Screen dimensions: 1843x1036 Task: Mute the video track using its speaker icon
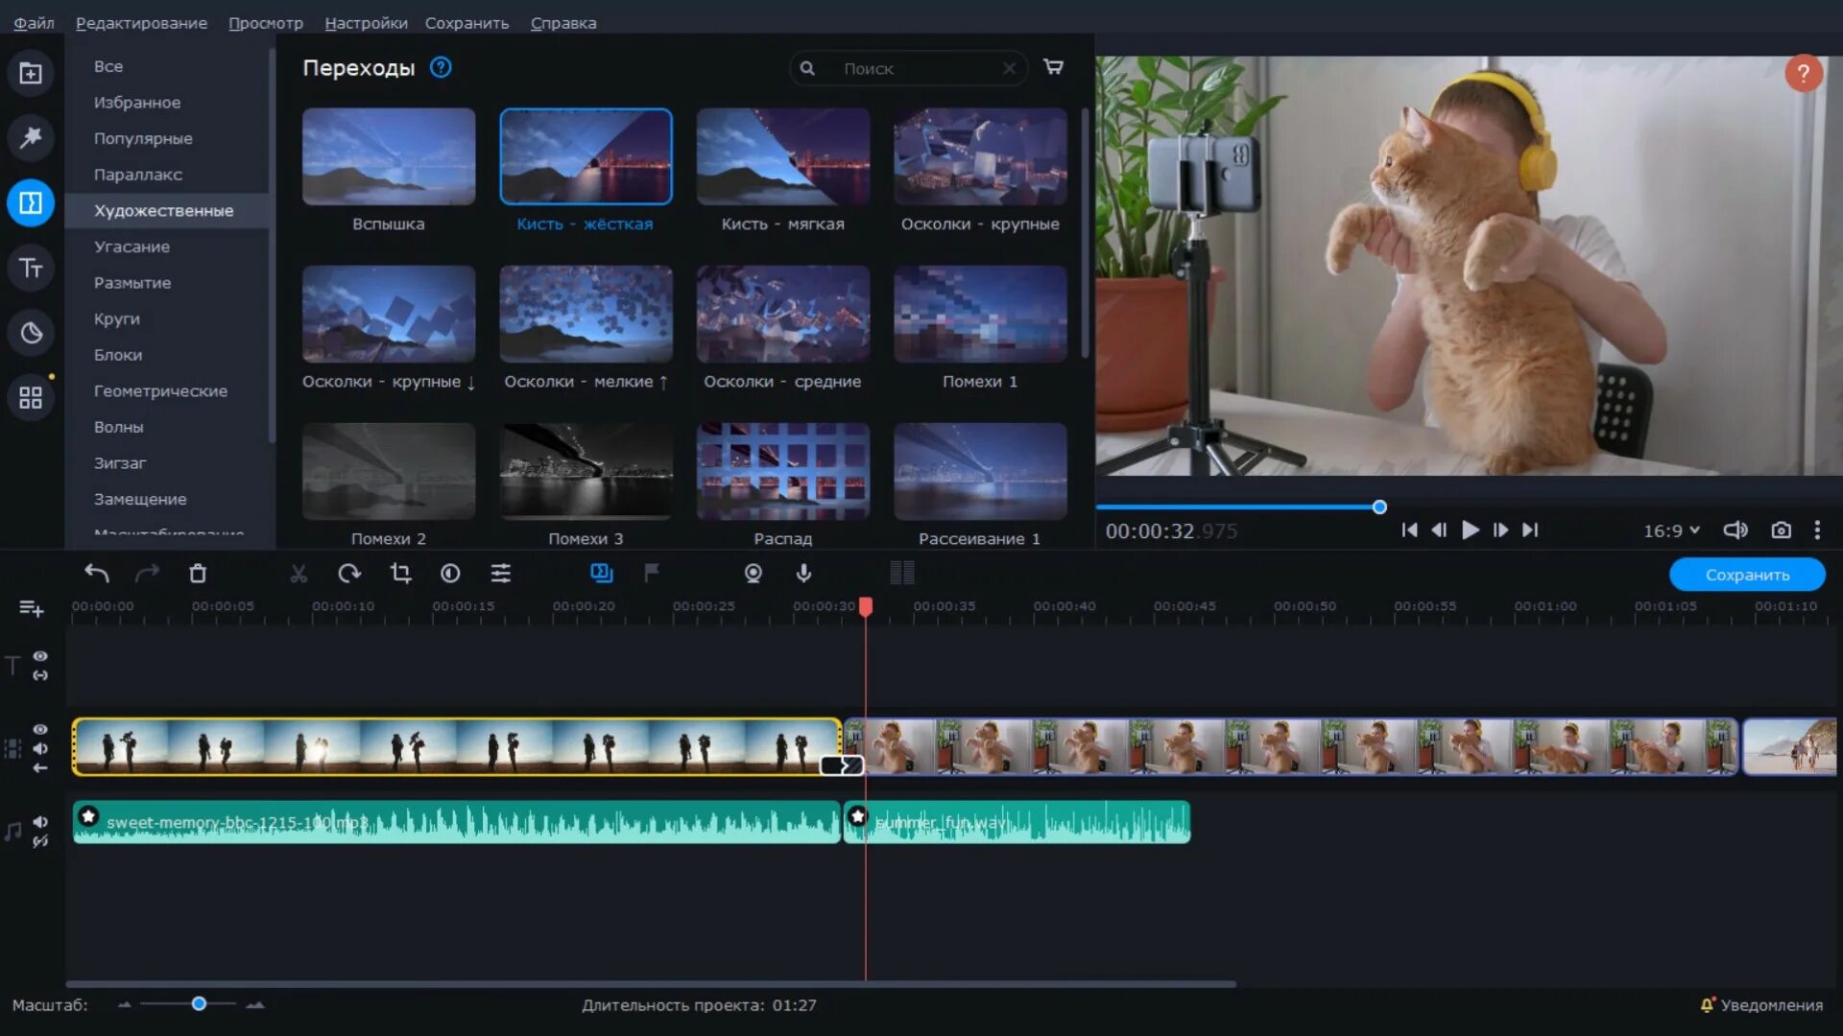(x=39, y=748)
